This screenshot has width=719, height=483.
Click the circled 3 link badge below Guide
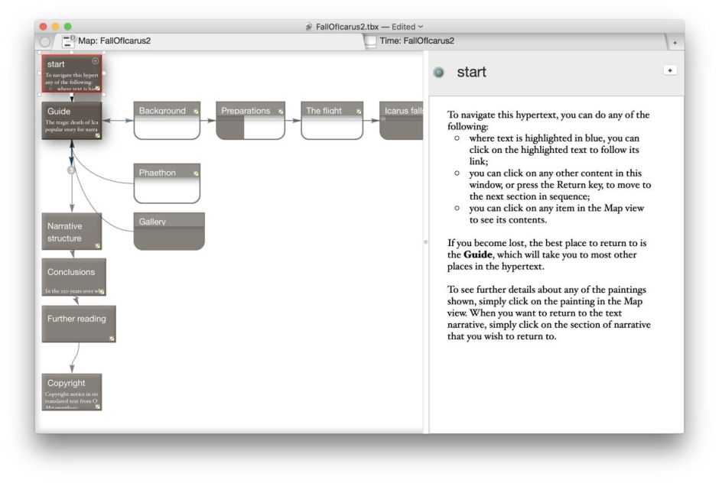[71, 170]
